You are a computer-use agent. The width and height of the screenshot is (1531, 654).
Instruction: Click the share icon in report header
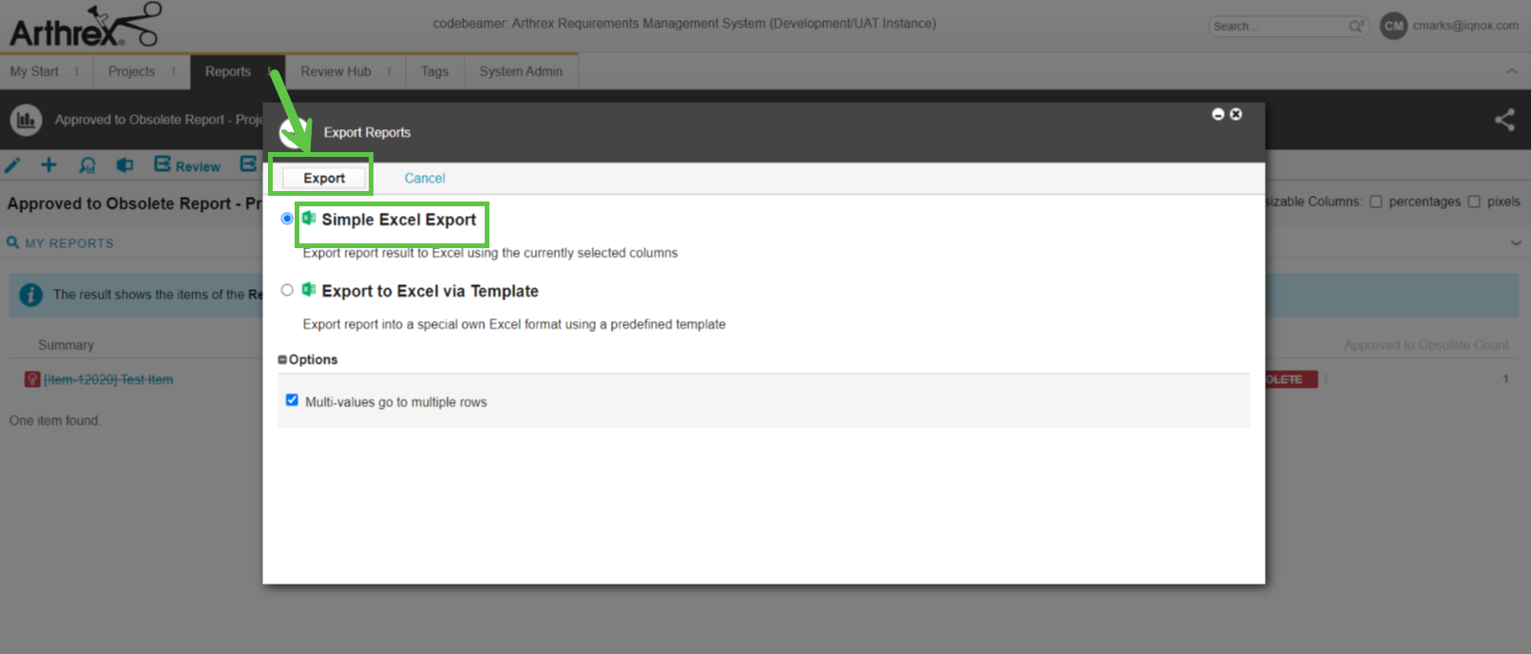(1504, 120)
